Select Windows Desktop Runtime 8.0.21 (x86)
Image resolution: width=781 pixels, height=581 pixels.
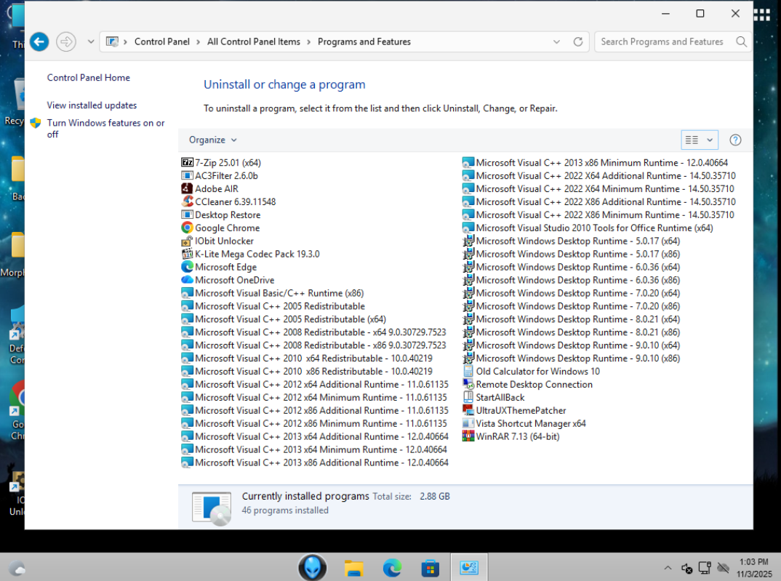point(572,332)
